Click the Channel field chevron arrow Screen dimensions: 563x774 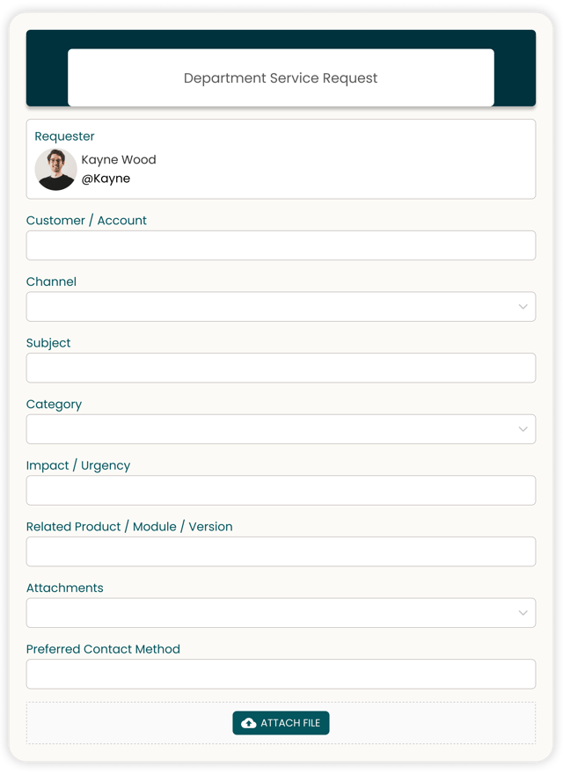(x=523, y=307)
